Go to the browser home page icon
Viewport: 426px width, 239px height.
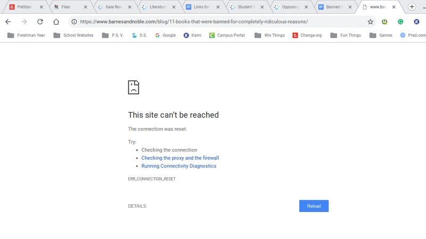tap(56, 22)
